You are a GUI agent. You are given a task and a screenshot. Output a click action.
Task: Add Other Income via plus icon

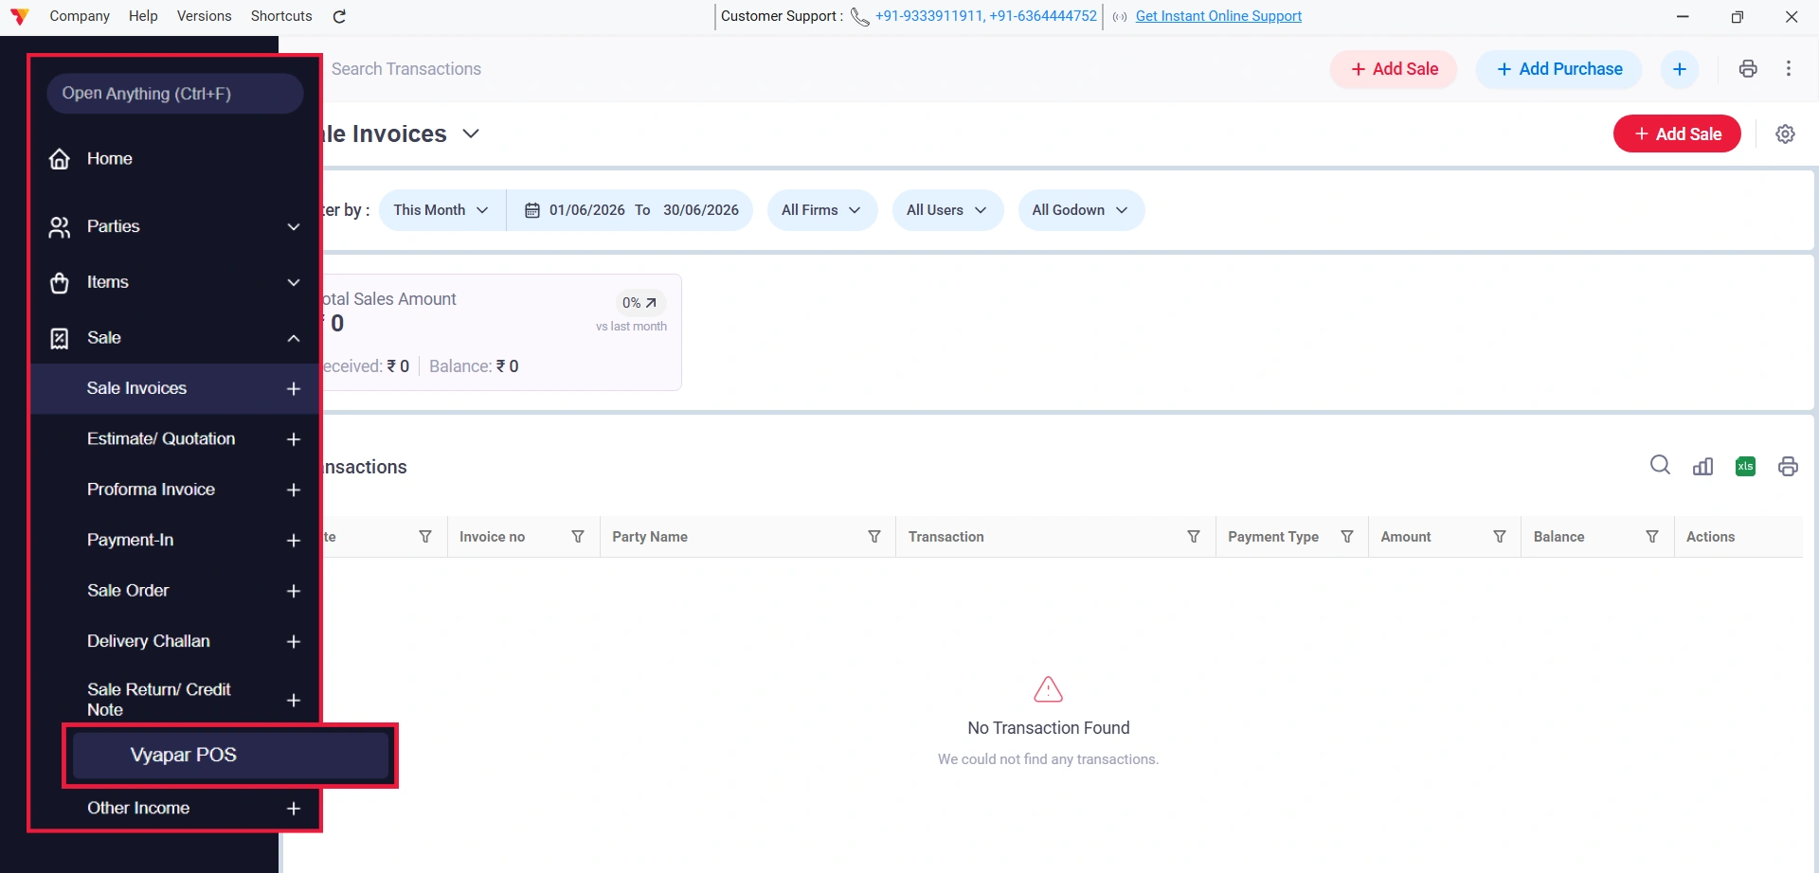coord(294,809)
